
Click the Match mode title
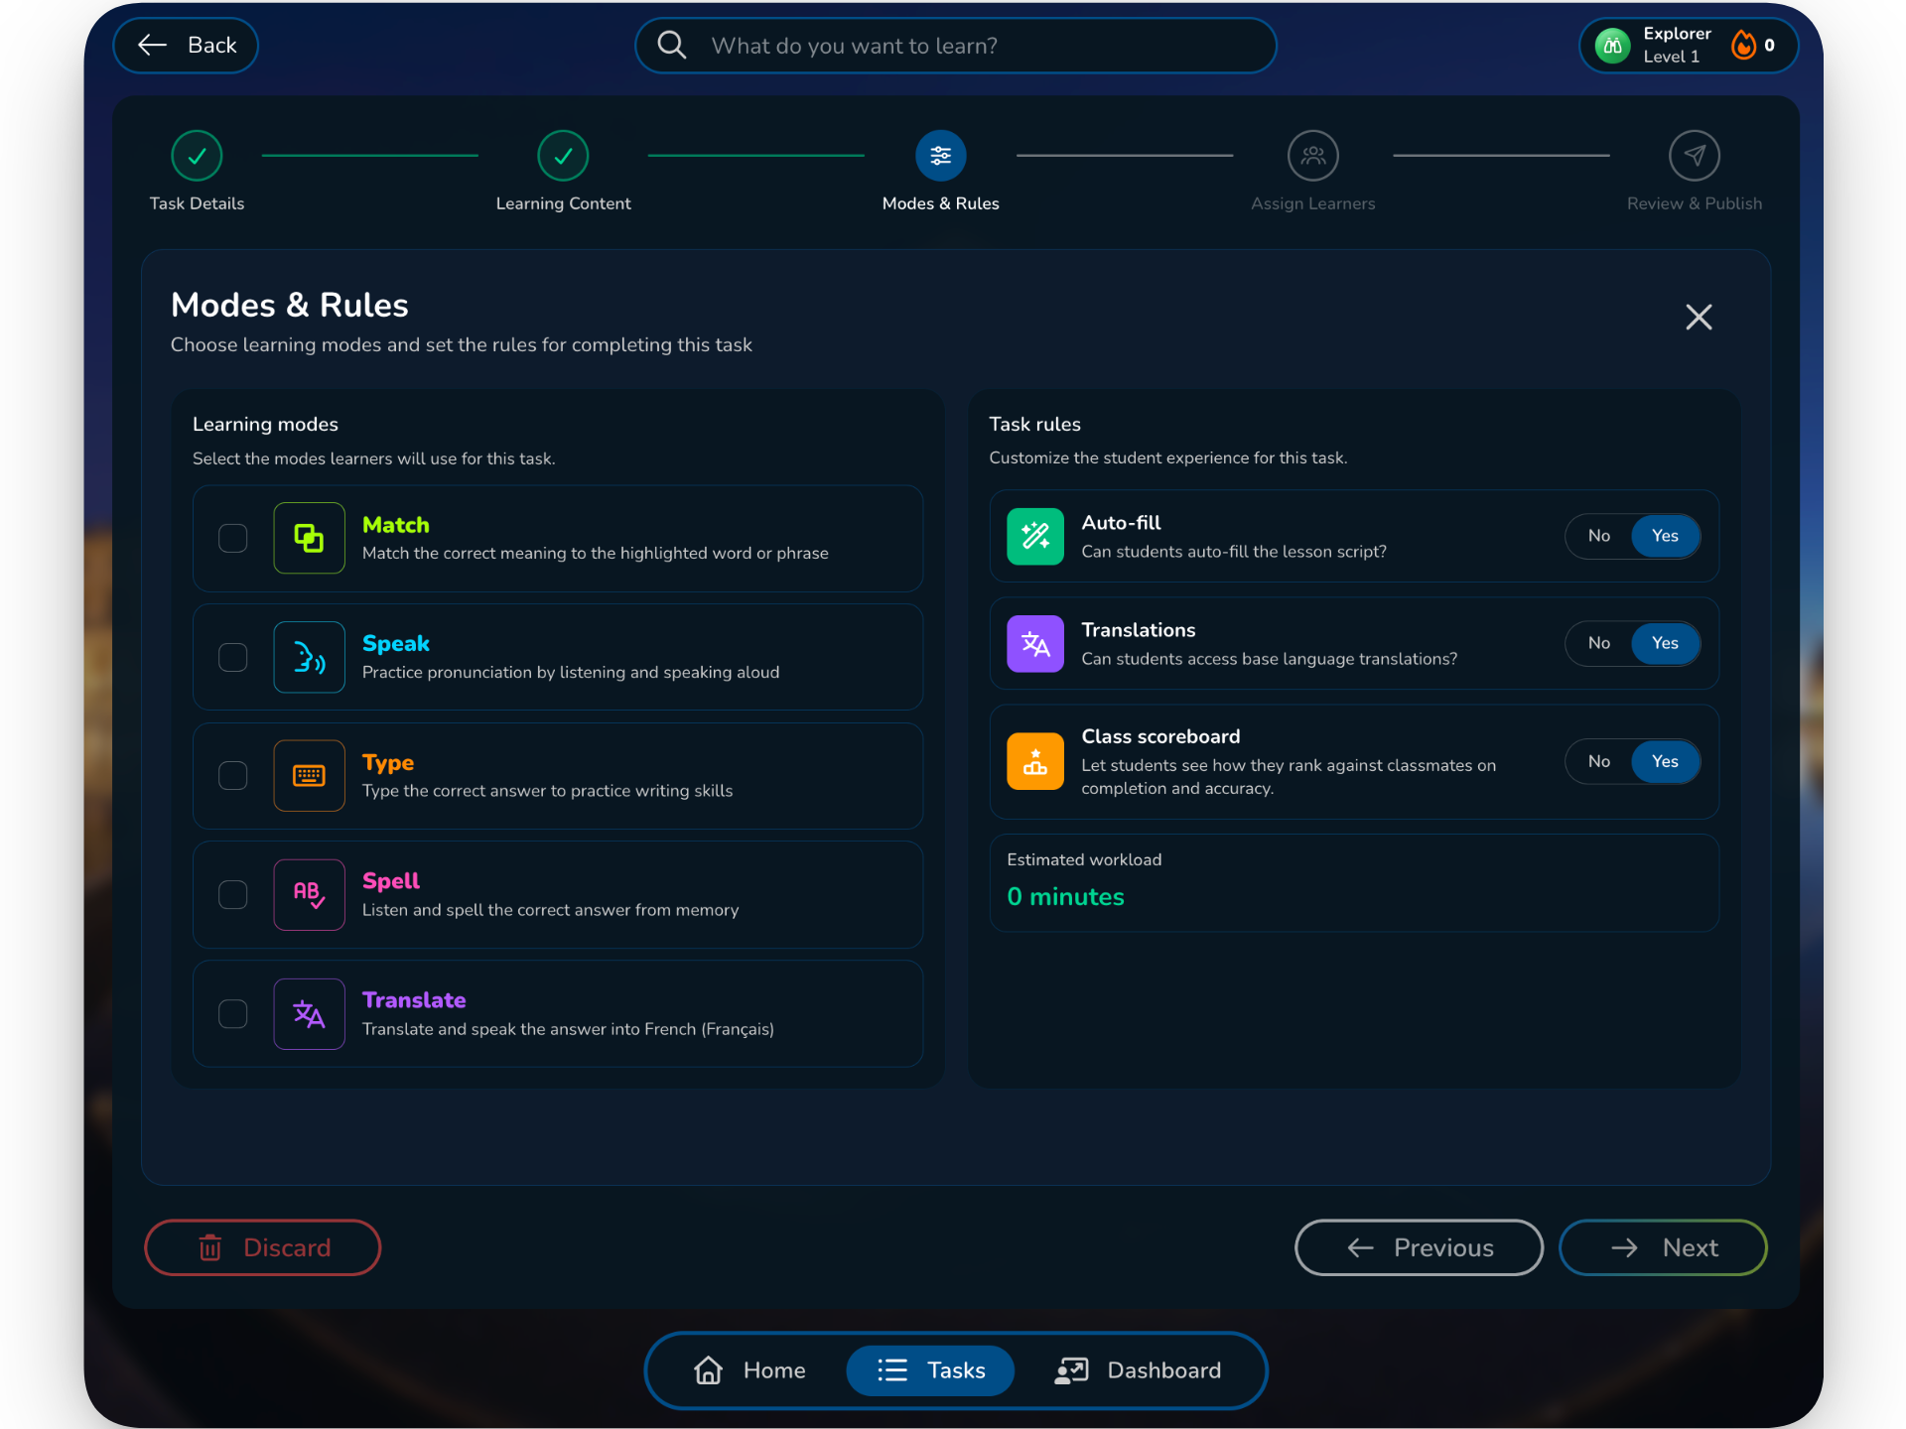(395, 525)
